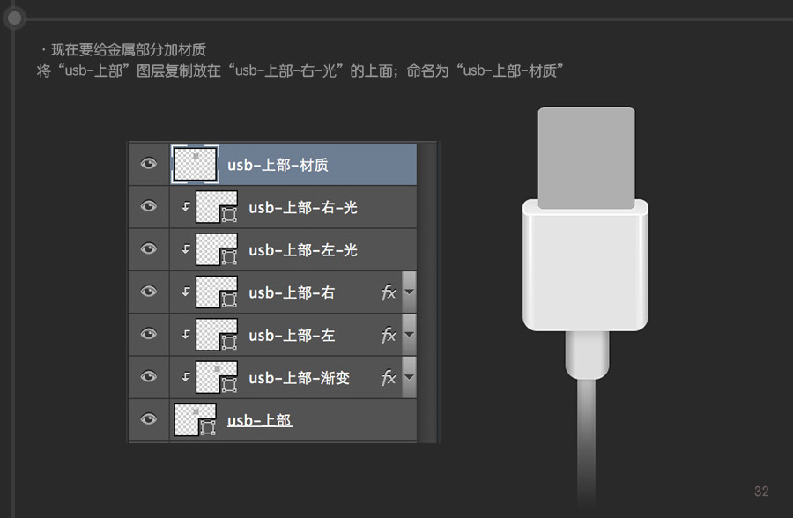Image resolution: width=793 pixels, height=518 pixels.
Task: Select the usb-上部-左 layer name
Action: [292, 335]
